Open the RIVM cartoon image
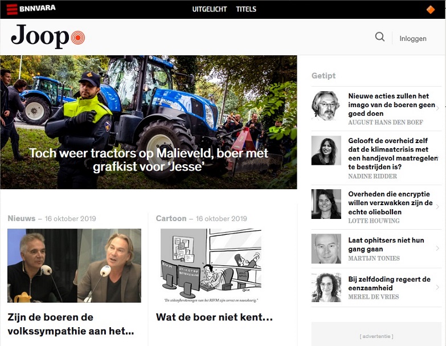The image size is (446, 346). [x=211, y=266]
